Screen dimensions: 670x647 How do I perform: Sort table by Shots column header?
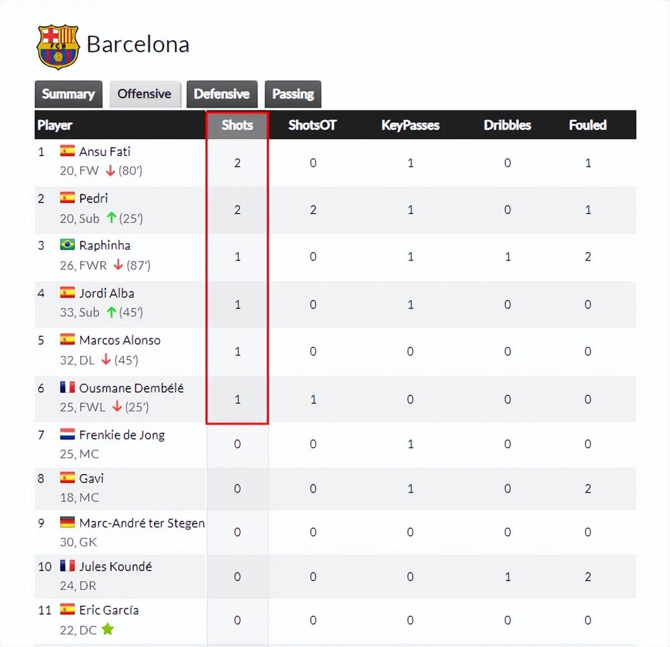pyautogui.click(x=237, y=125)
